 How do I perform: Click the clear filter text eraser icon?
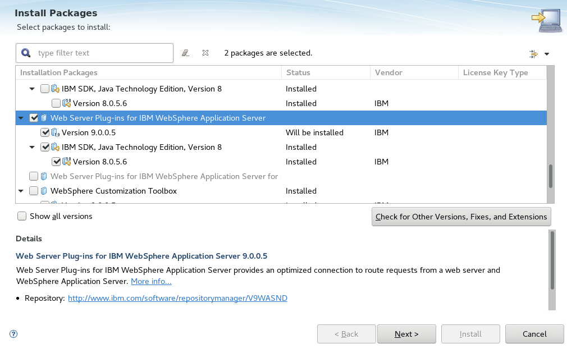[x=185, y=53]
